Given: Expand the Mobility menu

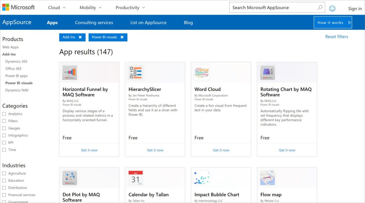Looking at the screenshot, I should 90,8.
